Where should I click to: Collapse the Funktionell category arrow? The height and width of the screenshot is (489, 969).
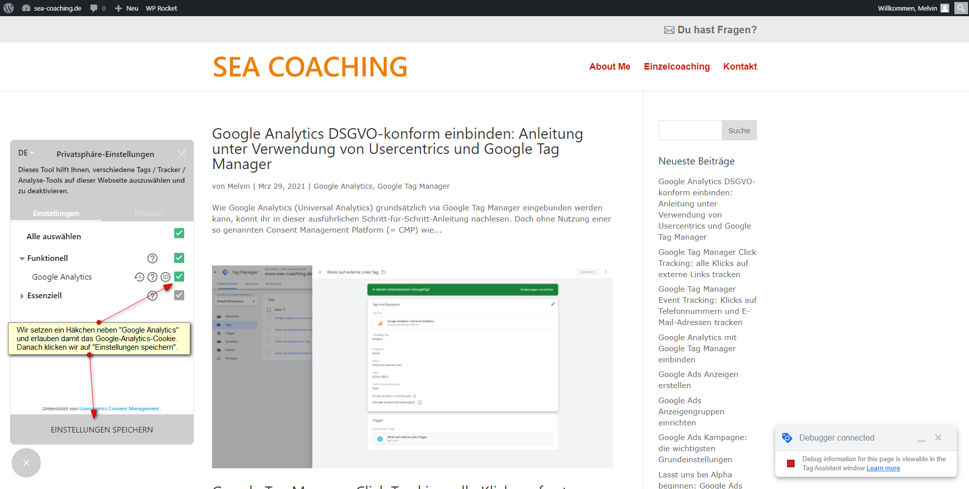[22, 258]
